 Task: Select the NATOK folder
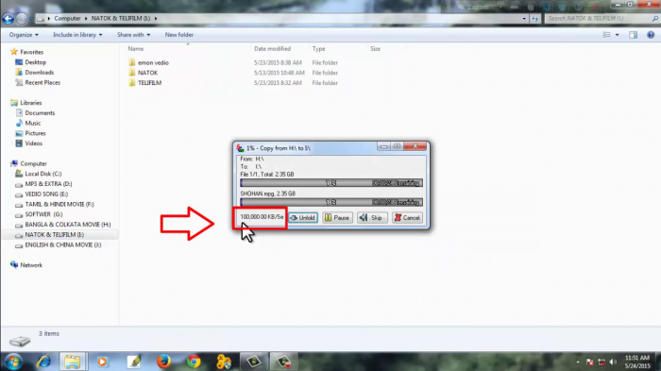(147, 73)
